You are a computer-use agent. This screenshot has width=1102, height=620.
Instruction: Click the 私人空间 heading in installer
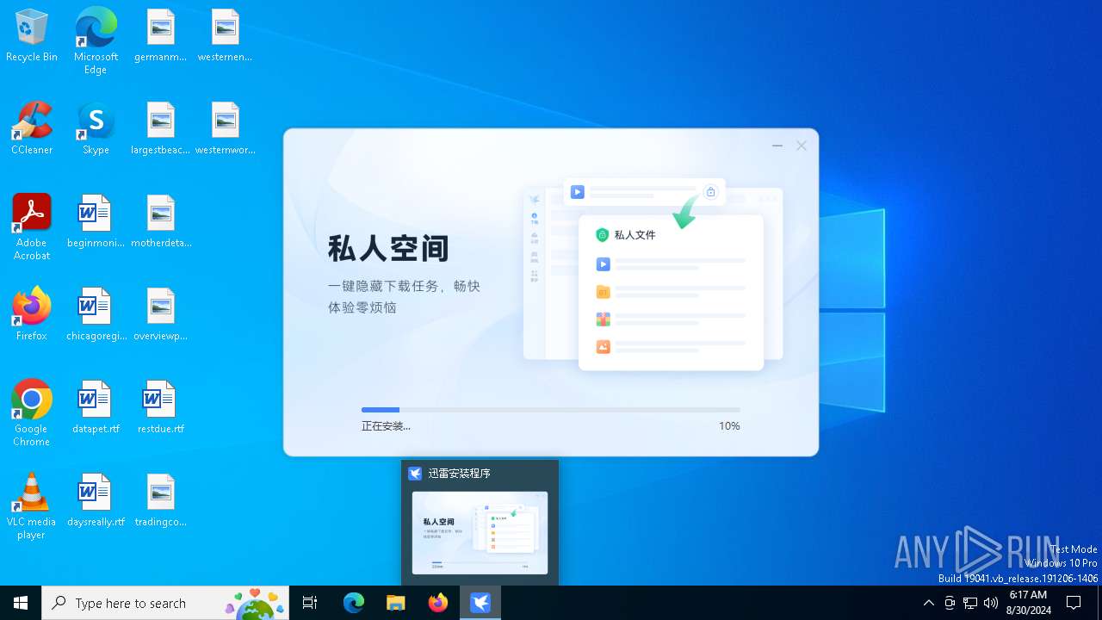pyautogui.click(x=388, y=249)
